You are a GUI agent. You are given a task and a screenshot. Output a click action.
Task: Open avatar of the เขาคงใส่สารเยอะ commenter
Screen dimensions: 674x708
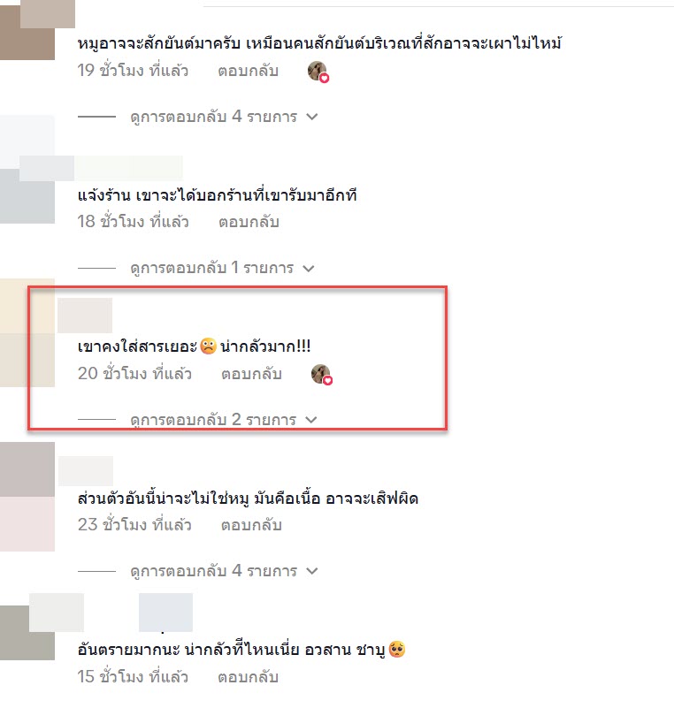point(27,332)
